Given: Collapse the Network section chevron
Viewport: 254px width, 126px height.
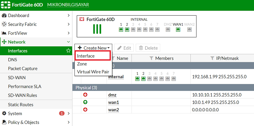Looking at the screenshot, I should (68, 42).
